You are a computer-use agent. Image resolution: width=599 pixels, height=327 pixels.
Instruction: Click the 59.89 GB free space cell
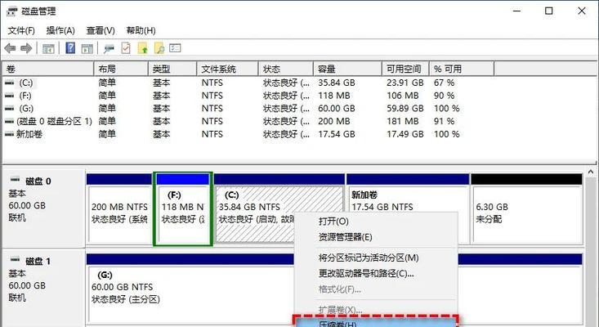click(x=405, y=109)
